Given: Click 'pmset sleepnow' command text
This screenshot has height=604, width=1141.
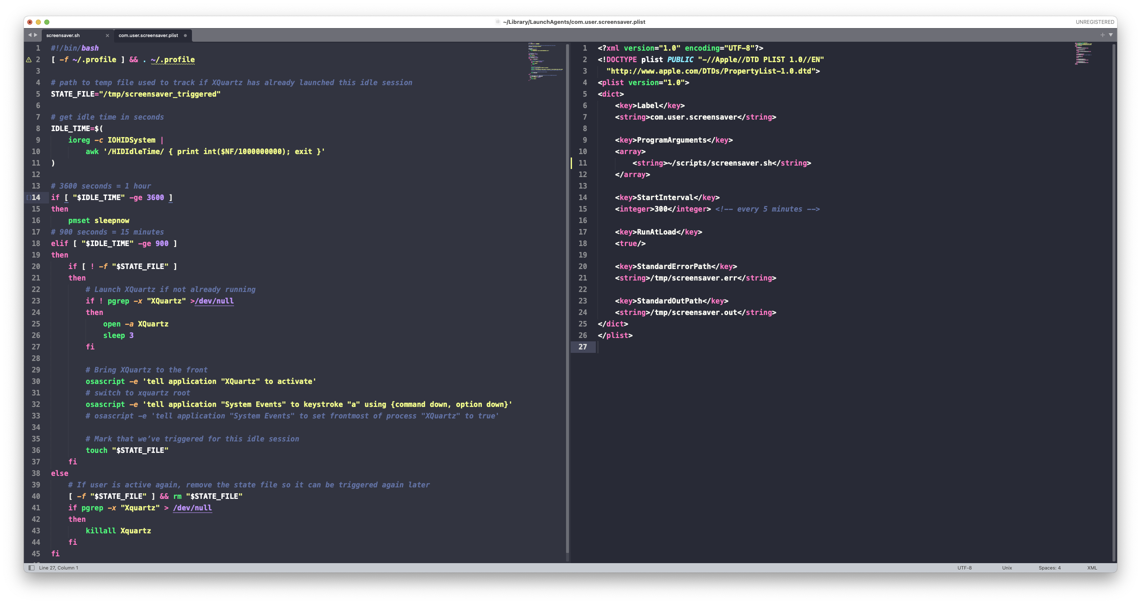Looking at the screenshot, I should tap(99, 220).
